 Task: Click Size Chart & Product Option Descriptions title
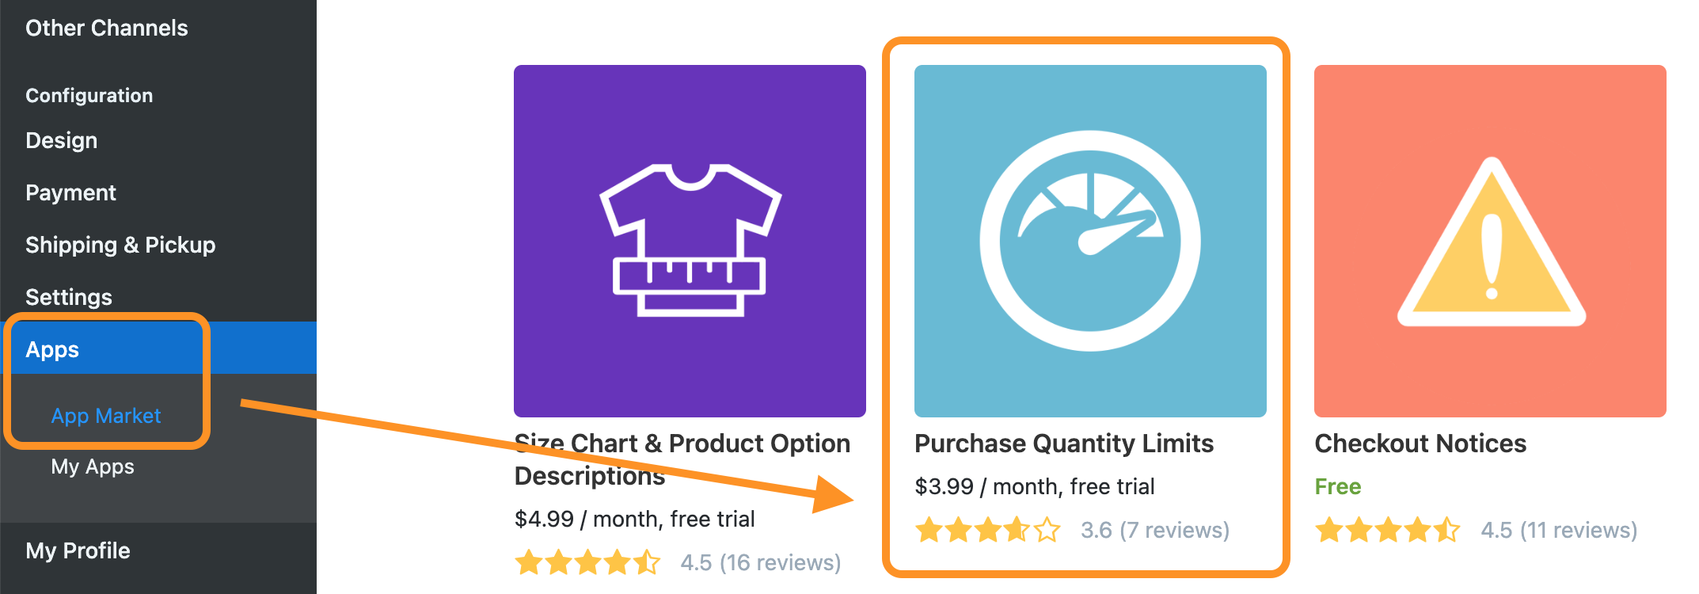(682, 459)
